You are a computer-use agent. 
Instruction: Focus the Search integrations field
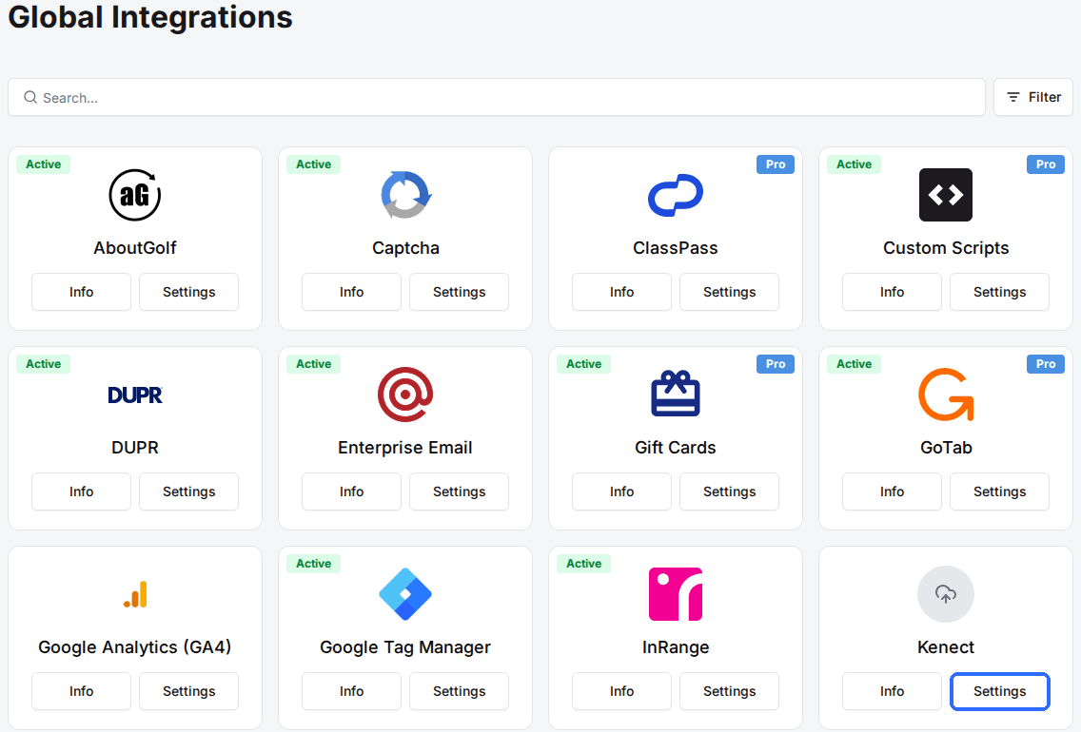497,97
